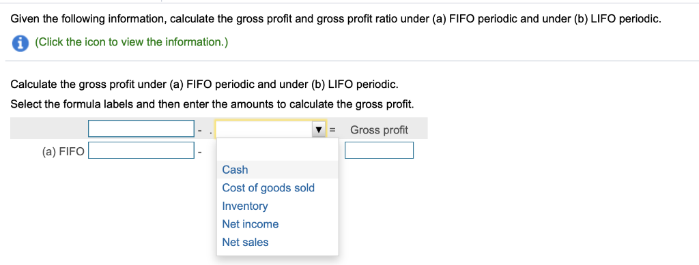699x265 pixels.
Task: Choose Net income in the dropdown
Action: 250,224
